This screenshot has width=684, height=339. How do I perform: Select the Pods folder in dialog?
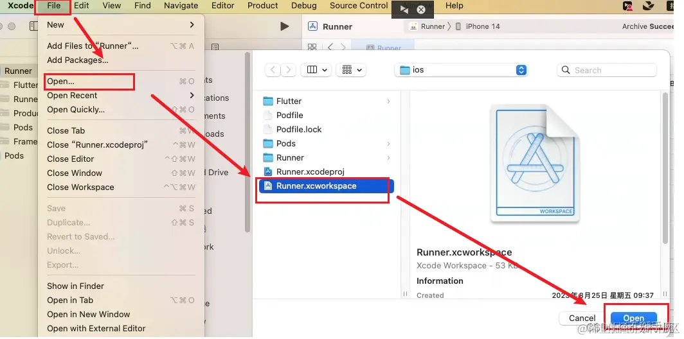327,143
